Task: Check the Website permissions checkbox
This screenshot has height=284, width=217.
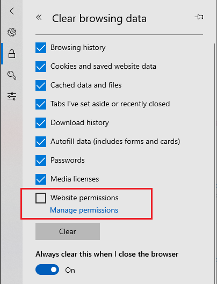Action: coord(41,198)
